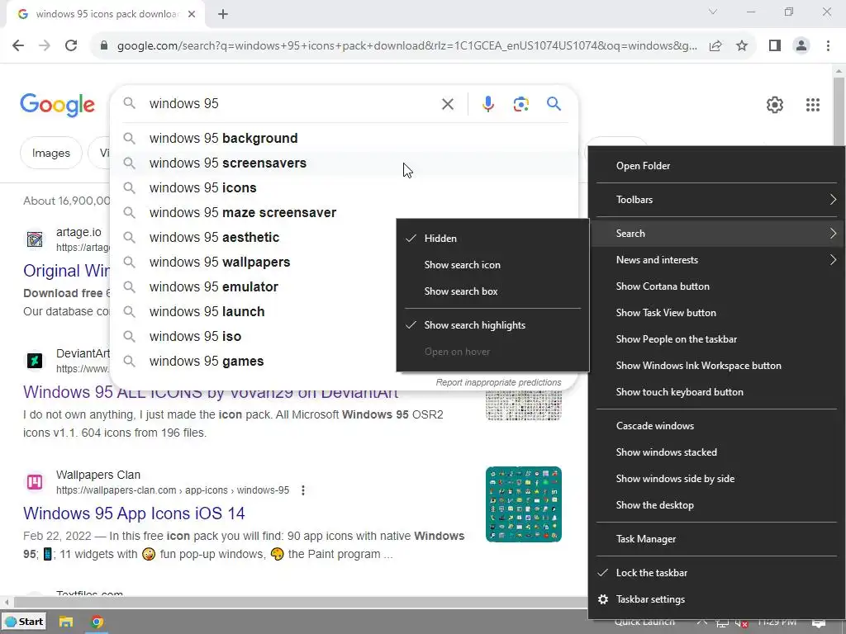Click the site information padlock icon

point(104,45)
